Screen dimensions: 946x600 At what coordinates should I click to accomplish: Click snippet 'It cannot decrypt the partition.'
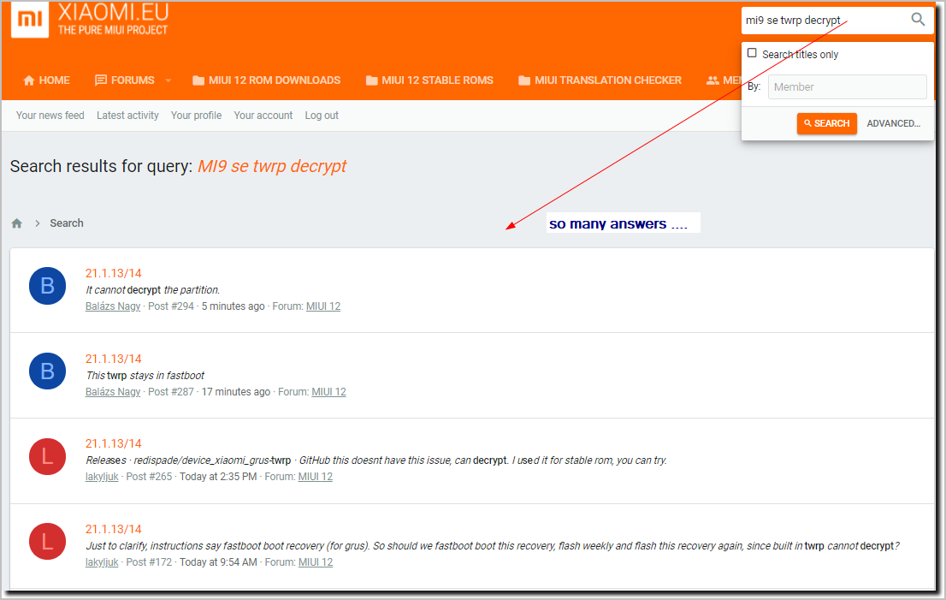[152, 290]
